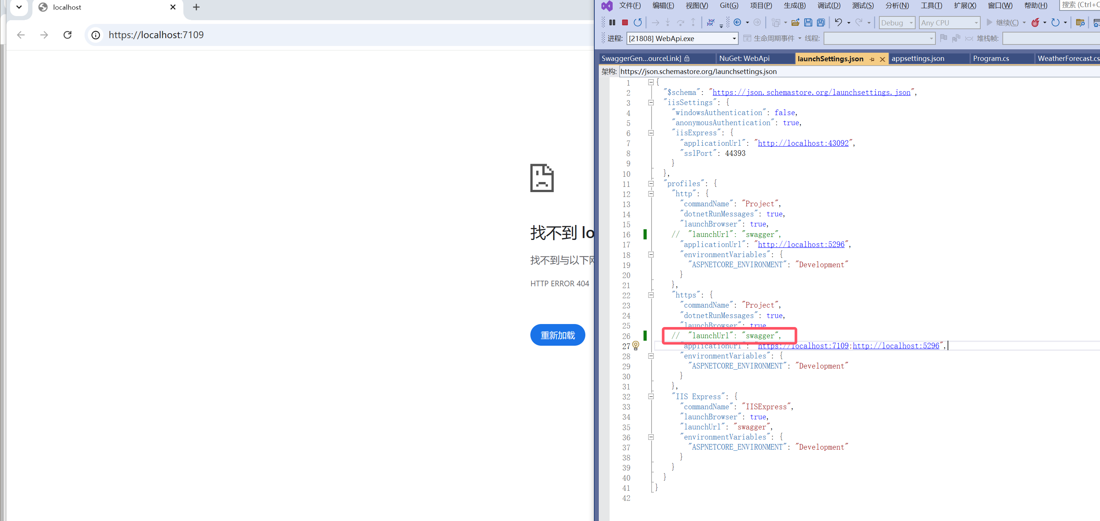Open the process WebApi.exe dropdown
This screenshot has width=1100, height=521.
pos(734,39)
